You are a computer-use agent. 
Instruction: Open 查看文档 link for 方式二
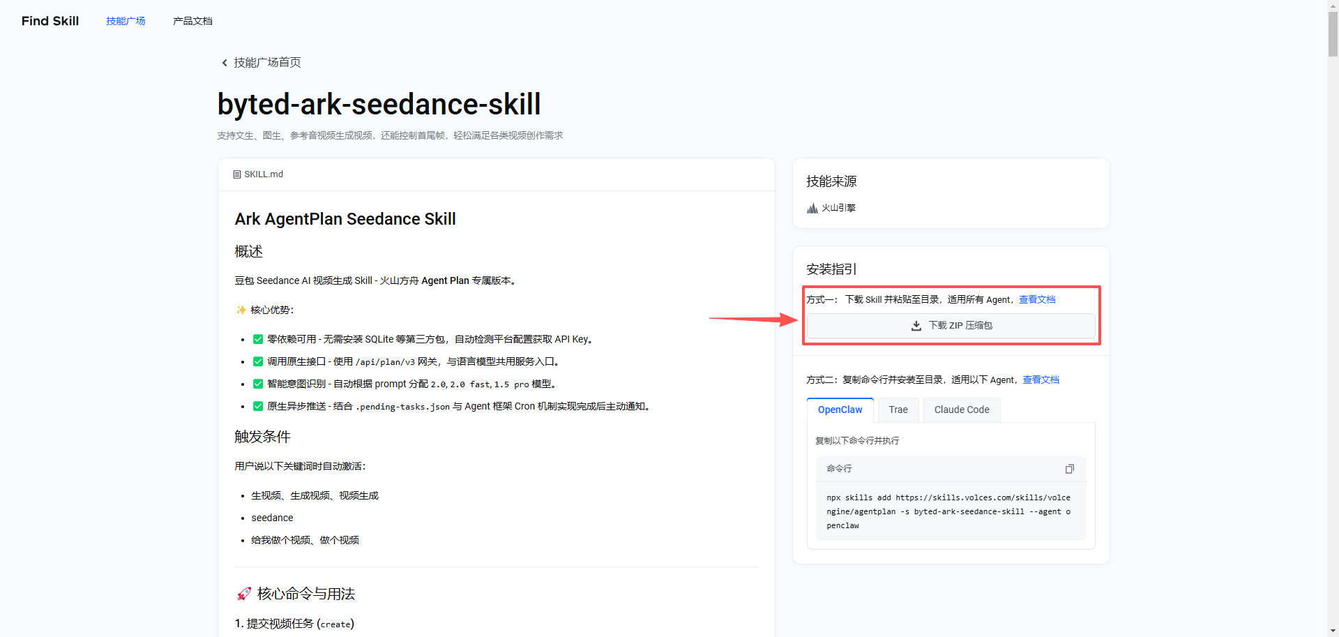[1041, 380]
